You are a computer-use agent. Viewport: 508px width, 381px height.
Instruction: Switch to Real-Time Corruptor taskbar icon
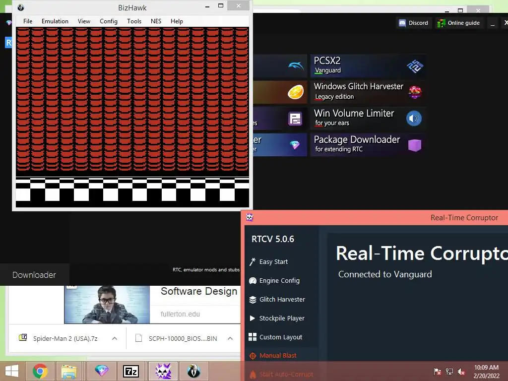(163, 371)
